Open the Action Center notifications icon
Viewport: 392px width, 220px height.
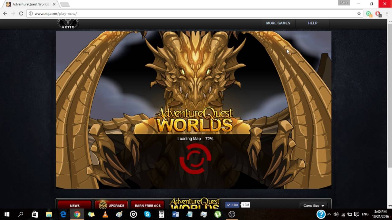pos(356,215)
